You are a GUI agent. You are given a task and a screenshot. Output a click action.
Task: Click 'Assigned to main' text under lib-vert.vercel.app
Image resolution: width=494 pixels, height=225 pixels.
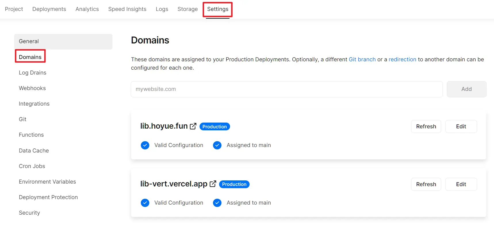pyautogui.click(x=249, y=203)
